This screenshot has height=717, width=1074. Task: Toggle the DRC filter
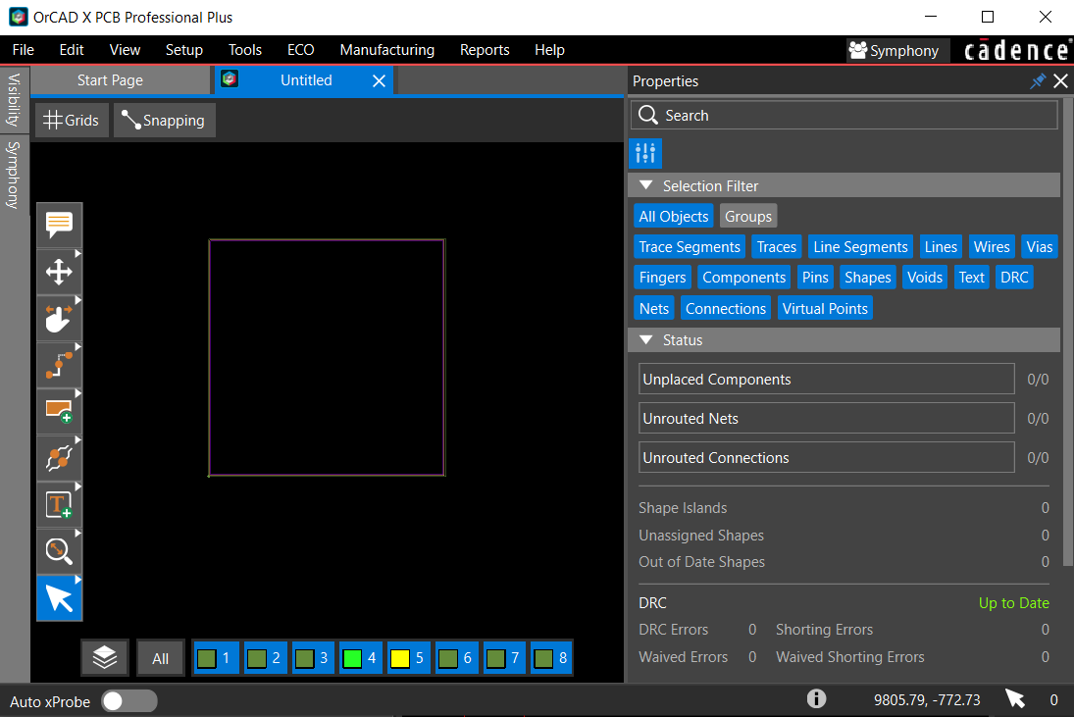1014,278
